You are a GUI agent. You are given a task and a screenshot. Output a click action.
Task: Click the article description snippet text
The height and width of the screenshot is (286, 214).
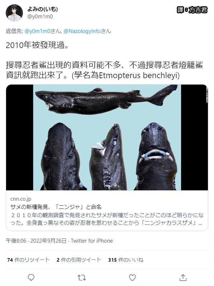point(107,219)
